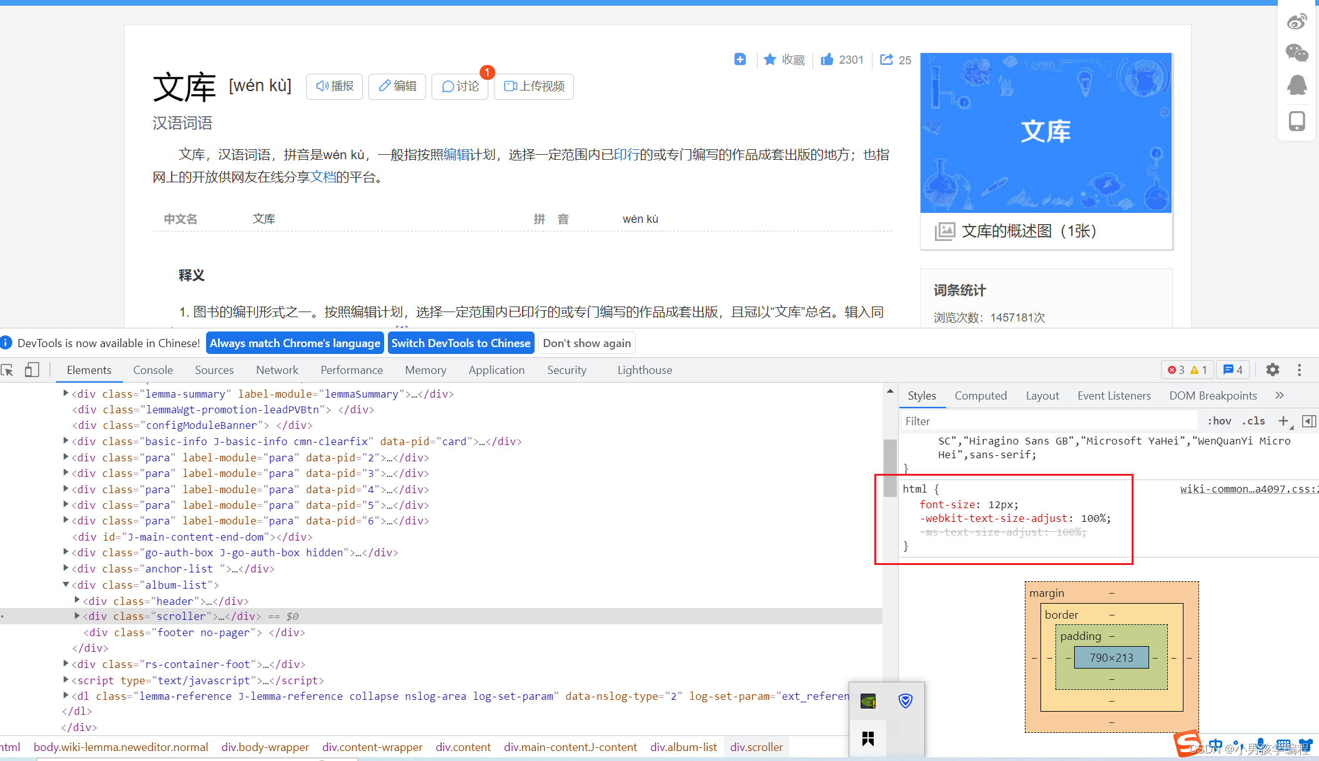Open DevTools settings gear
Image resolution: width=1319 pixels, height=761 pixels.
pyautogui.click(x=1272, y=370)
